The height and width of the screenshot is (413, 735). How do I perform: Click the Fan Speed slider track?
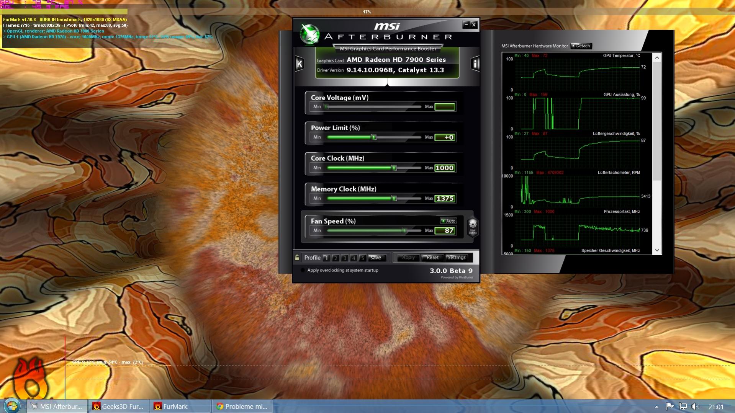(373, 231)
